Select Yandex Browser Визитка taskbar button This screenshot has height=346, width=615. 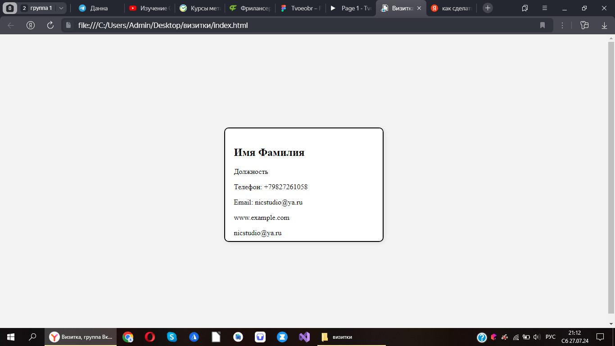click(x=81, y=337)
